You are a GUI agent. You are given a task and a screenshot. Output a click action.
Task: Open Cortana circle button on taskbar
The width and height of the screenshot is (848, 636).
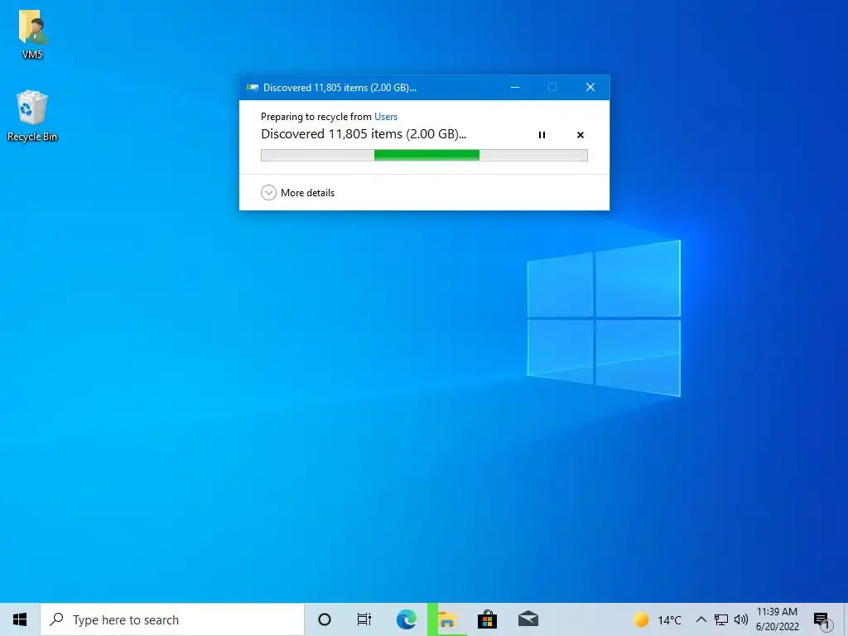325,619
